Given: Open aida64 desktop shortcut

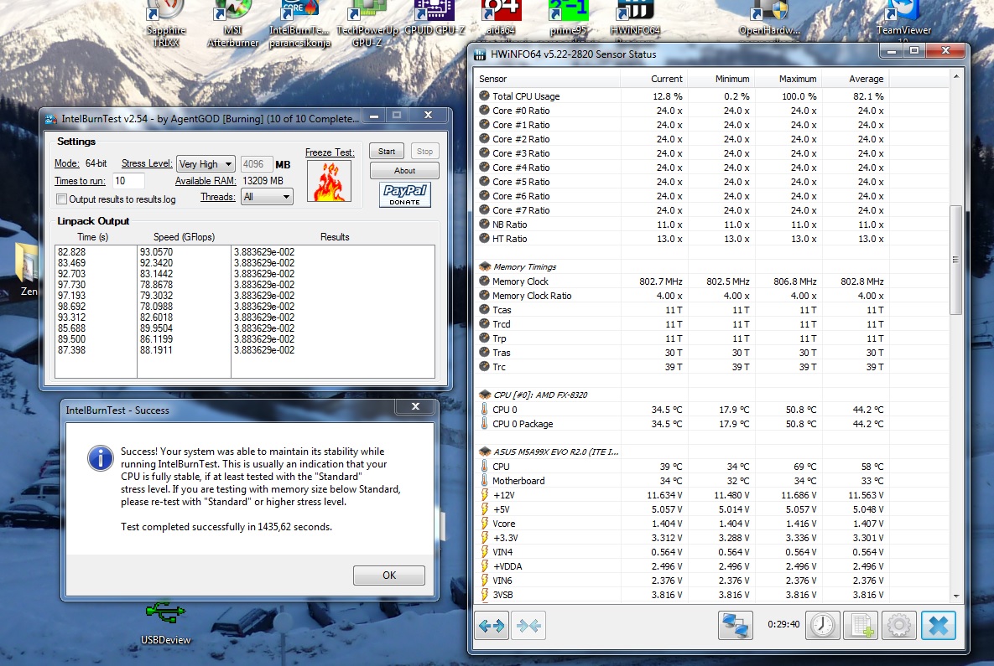Looking at the screenshot, I should click(501, 19).
